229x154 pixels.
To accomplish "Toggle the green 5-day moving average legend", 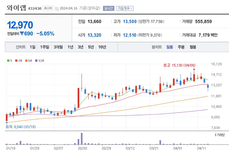I will [x=8, y=61].
